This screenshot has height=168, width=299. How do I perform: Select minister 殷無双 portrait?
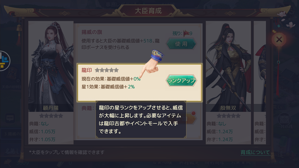(x=228, y=66)
